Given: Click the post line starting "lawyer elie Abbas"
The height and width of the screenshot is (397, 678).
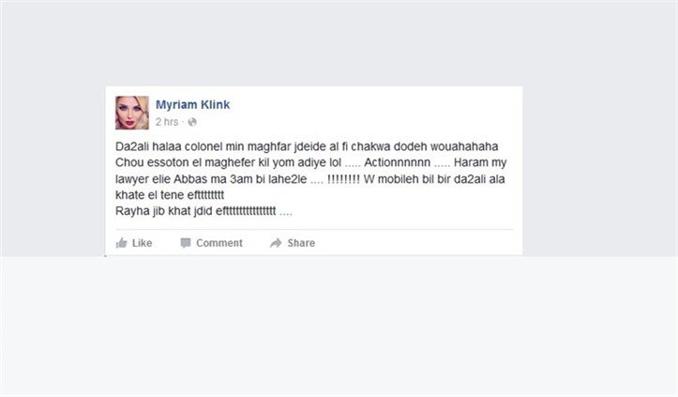Looking at the screenshot, I should coord(310,179).
